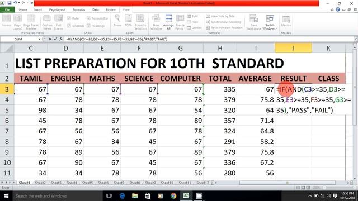Screen dimensions: 358x201
Task: Select column header H
Action: 220,48
